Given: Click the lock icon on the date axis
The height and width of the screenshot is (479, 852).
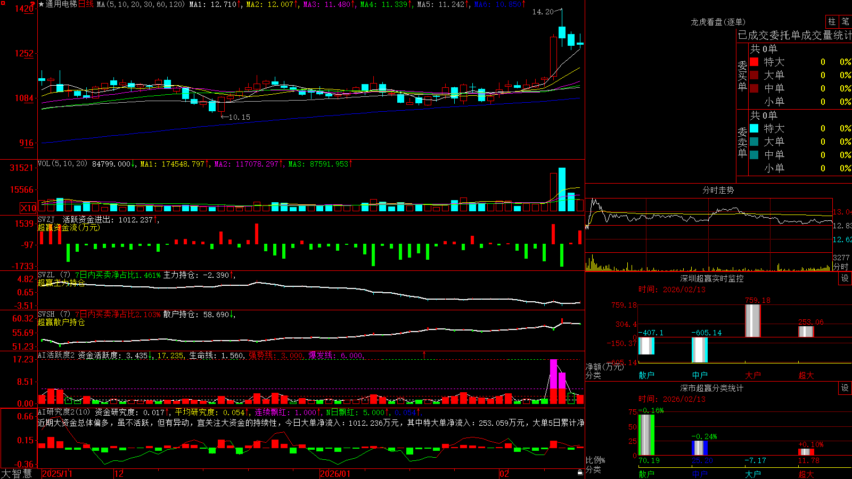Looking at the screenshot, I should [x=580, y=473].
